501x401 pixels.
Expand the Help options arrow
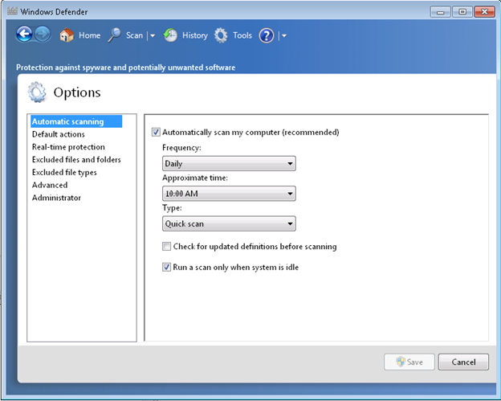coord(284,36)
